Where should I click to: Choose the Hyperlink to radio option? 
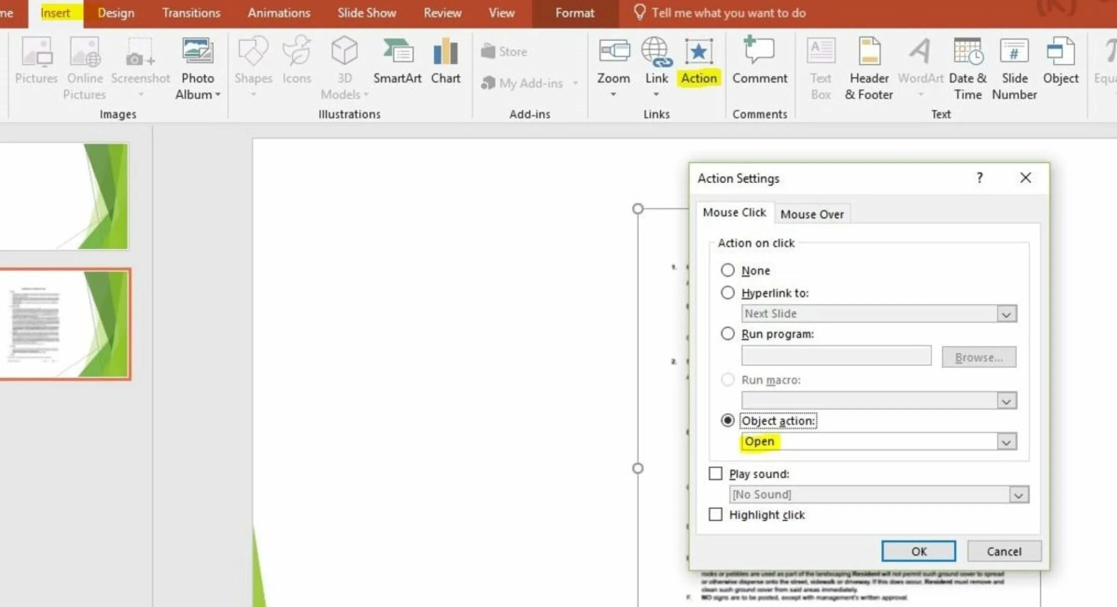pyautogui.click(x=727, y=292)
